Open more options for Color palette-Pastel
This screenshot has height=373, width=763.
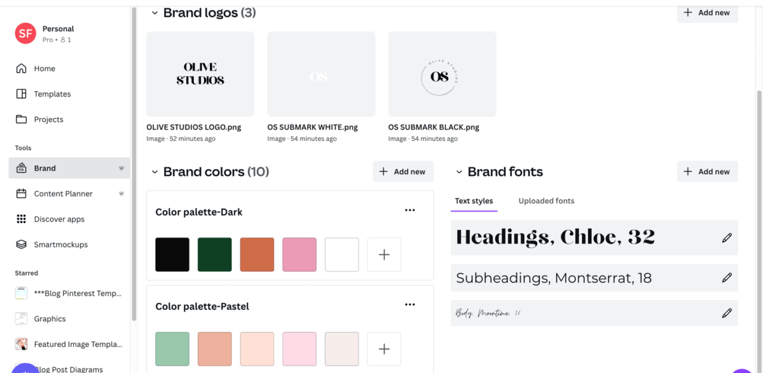(x=410, y=305)
